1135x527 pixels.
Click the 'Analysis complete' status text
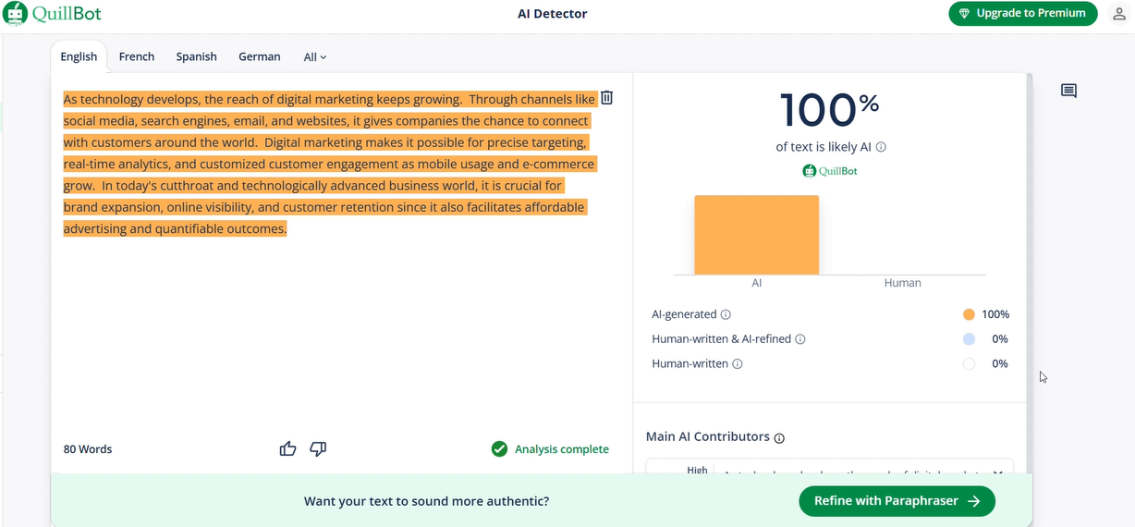[x=562, y=449]
